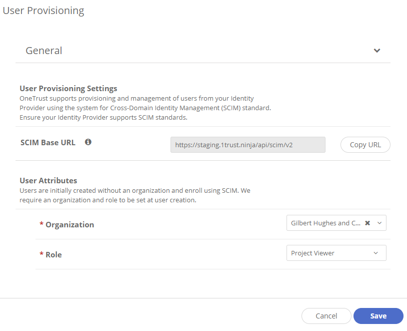407x331 pixels.
Task: Open the Role dropdown showing Project Viewer
Action: click(336, 253)
